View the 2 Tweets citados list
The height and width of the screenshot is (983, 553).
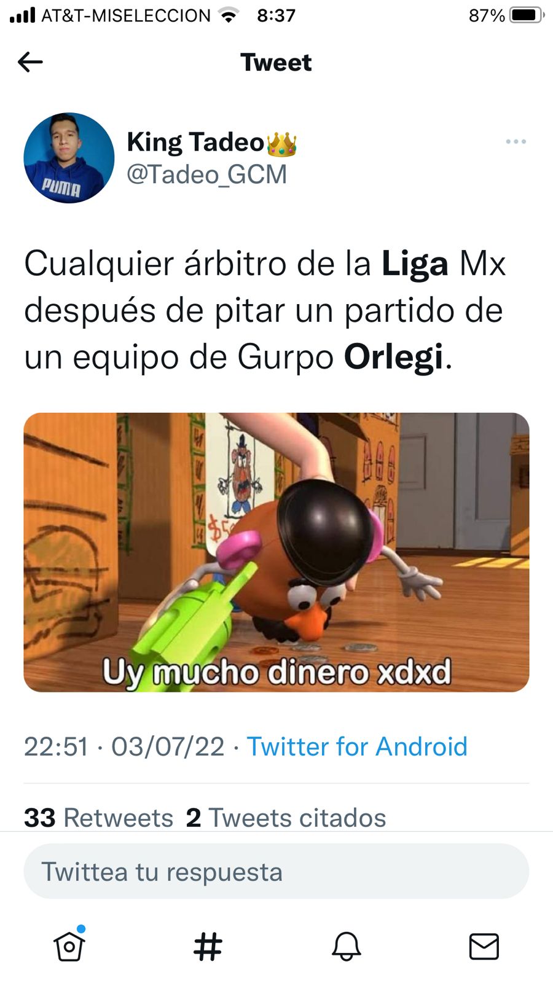pos(286,818)
